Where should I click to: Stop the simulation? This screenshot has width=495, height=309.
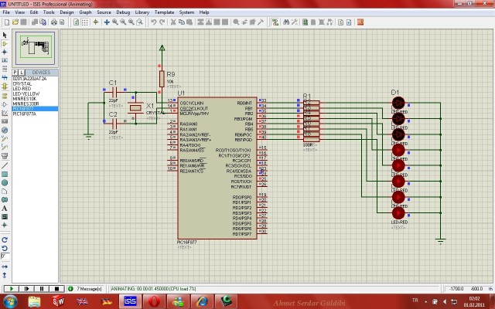click(x=56, y=288)
